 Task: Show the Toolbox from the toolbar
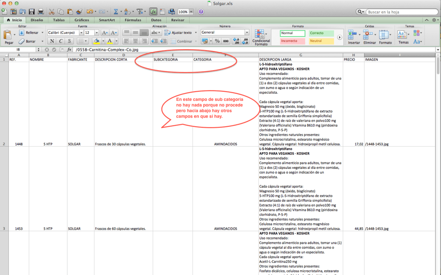click(162, 12)
